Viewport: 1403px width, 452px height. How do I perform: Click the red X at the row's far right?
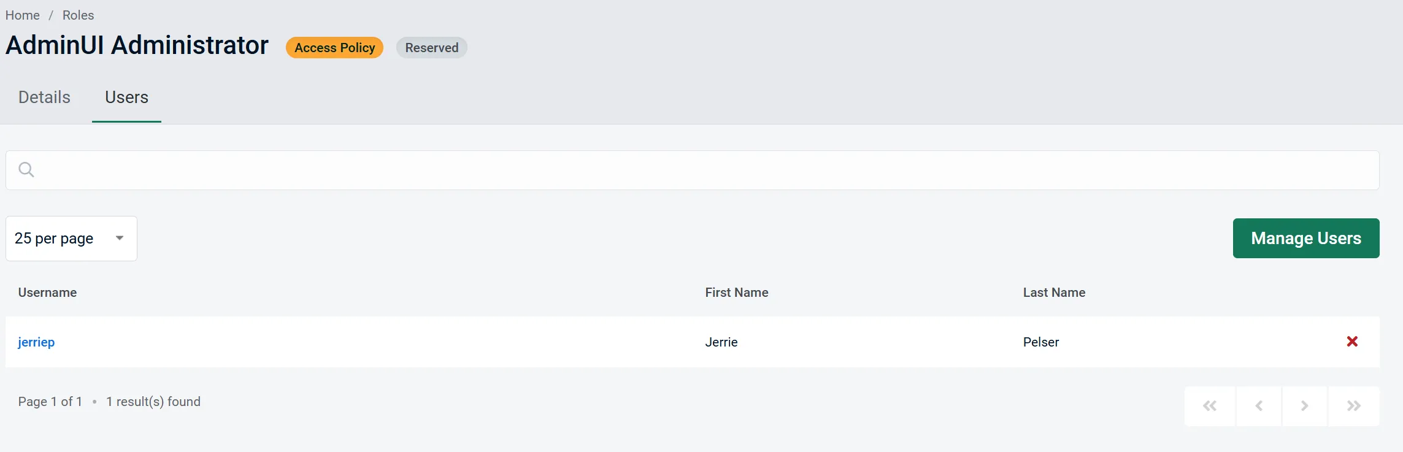point(1352,342)
